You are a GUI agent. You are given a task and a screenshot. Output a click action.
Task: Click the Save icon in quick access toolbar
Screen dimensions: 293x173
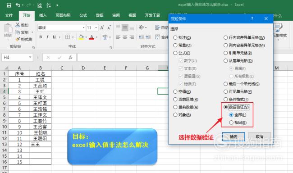click(9, 5)
